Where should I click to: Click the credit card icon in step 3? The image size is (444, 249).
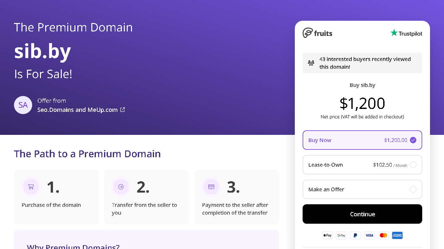[x=211, y=187]
